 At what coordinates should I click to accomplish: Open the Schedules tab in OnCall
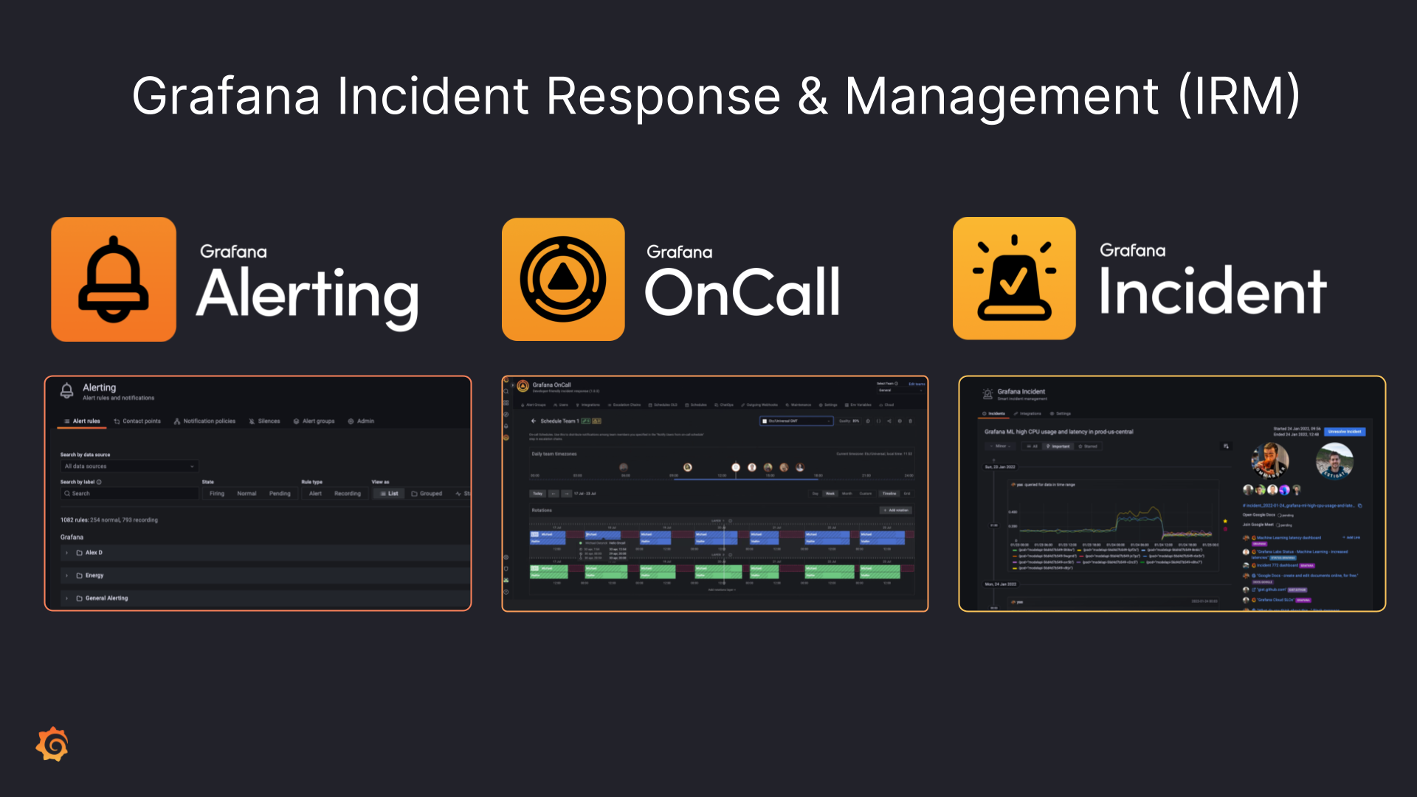click(696, 405)
